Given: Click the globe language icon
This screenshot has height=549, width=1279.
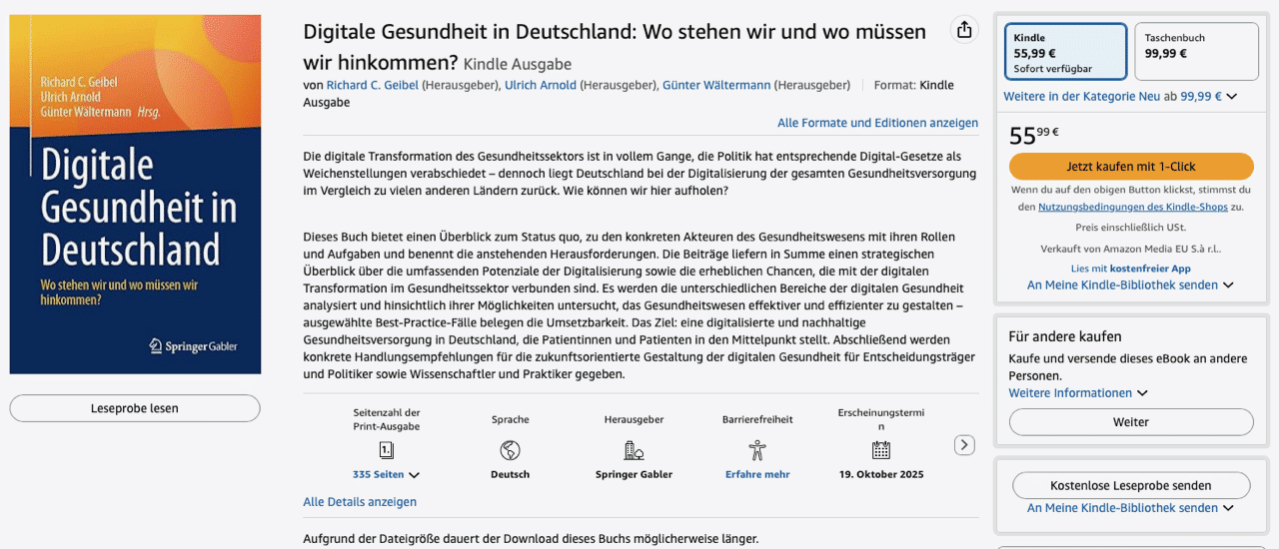Looking at the screenshot, I should (510, 450).
